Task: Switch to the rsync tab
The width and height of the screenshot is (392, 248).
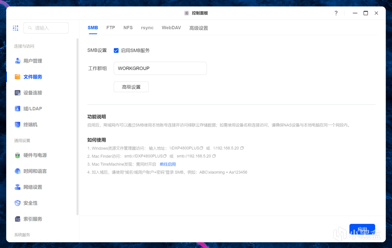Action: click(x=147, y=28)
